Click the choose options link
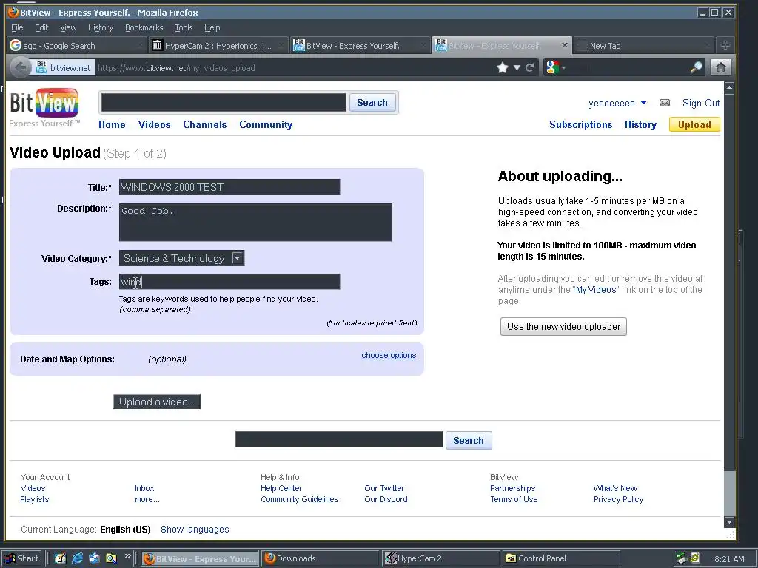The image size is (758, 568). (x=389, y=355)
